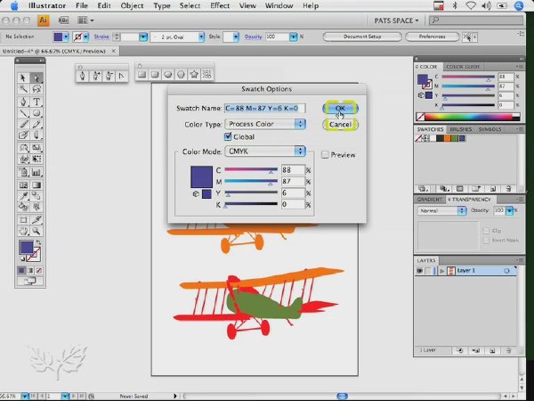The width and height of the screenshot is (534, 401).
Task: Set the None mode button below fill swatch
Action: 39,270
